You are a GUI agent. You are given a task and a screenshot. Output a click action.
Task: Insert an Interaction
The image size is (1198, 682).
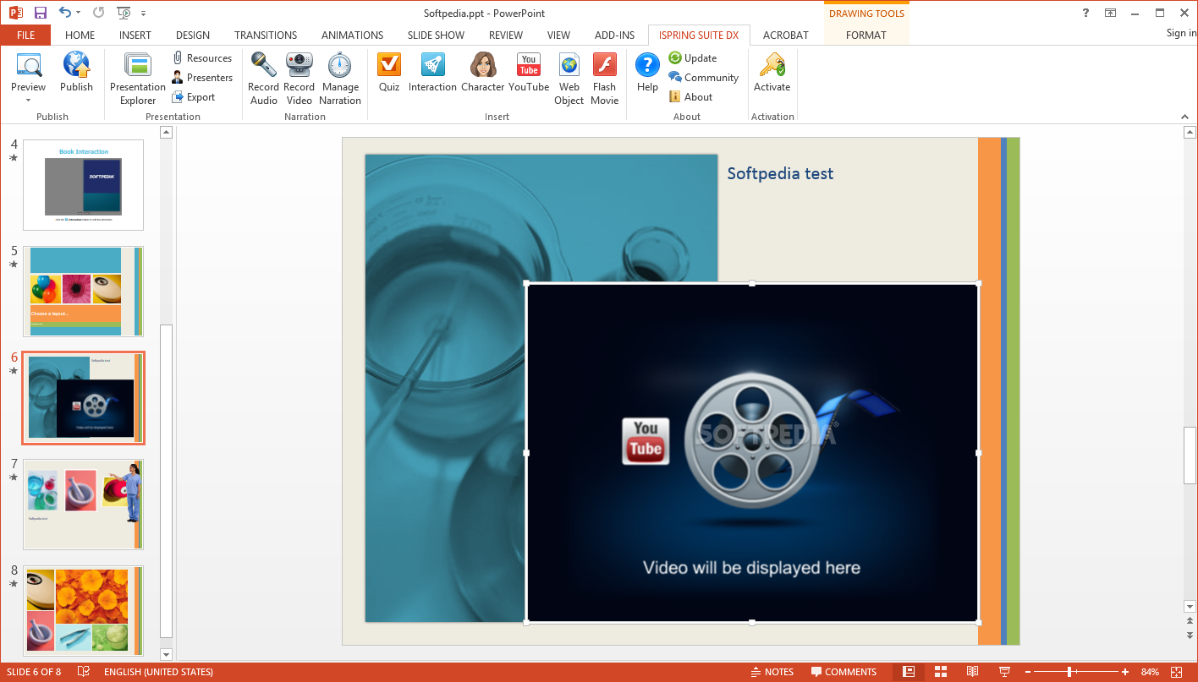(432, 72)
